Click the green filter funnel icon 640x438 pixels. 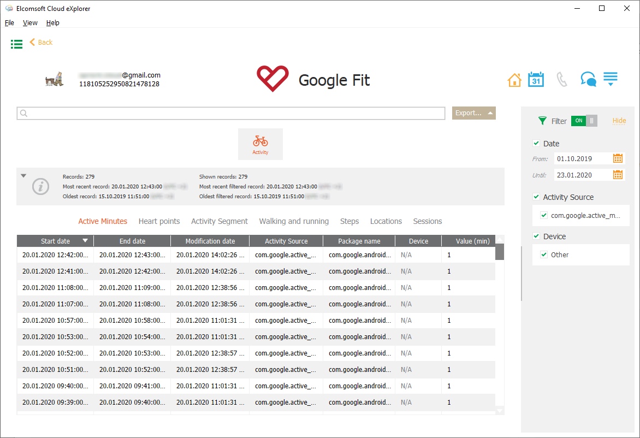pos(542,121)
